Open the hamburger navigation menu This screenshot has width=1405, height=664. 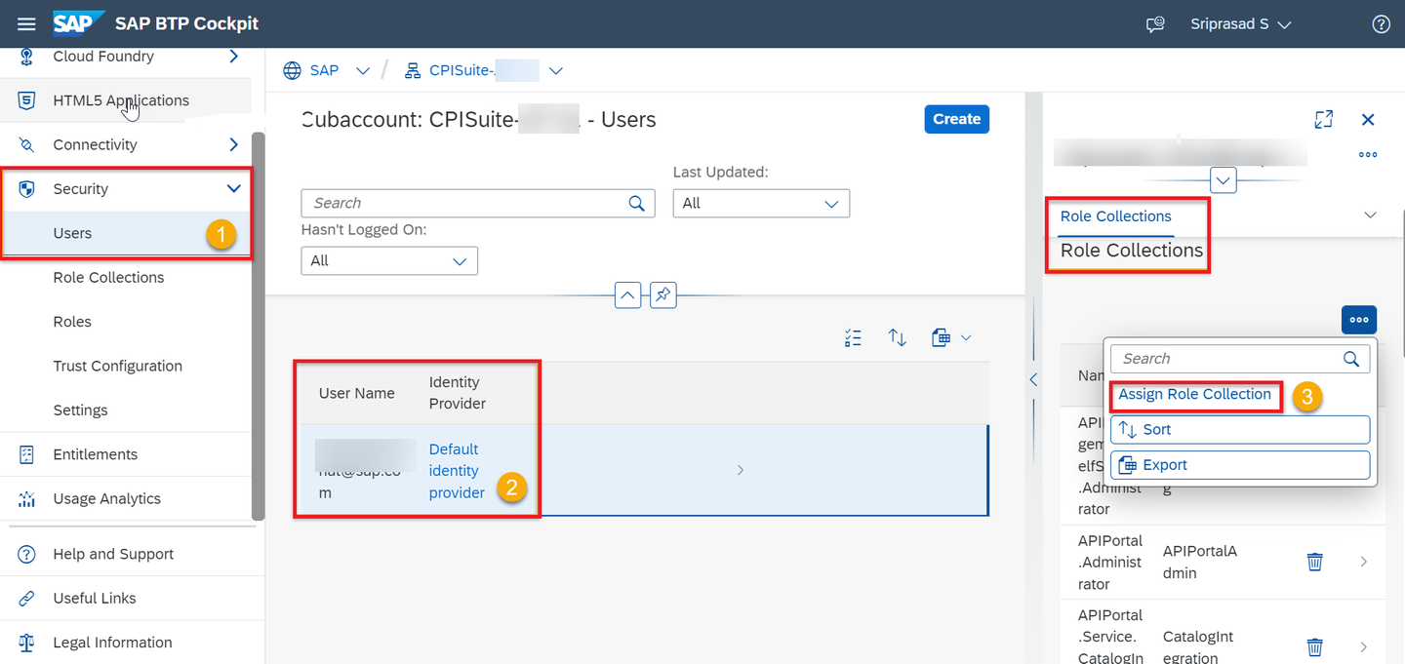(x=26, y=23)
